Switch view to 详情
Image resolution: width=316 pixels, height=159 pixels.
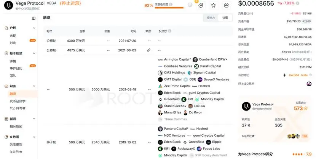point(225,18)
